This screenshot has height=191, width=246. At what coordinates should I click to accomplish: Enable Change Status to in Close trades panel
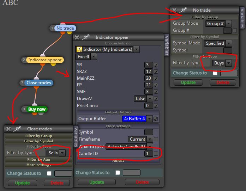point(49,173)
